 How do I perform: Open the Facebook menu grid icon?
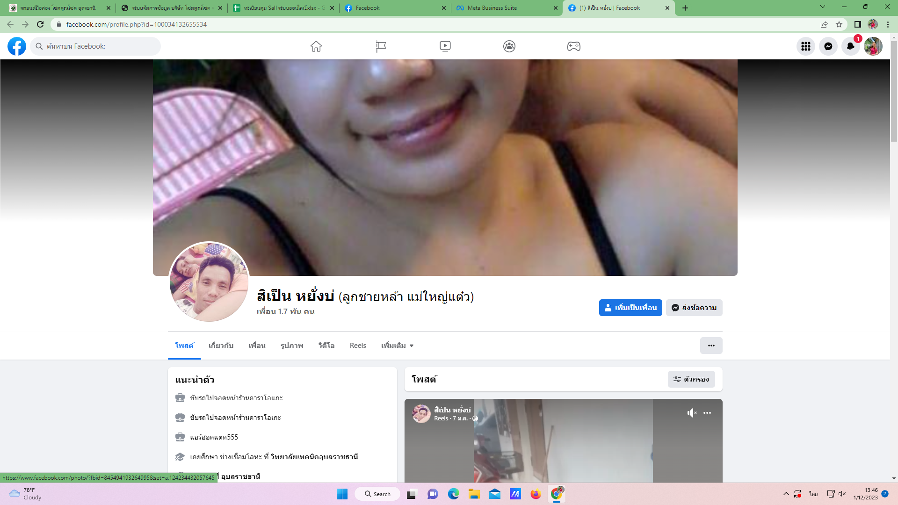click(x=805, y=46)
